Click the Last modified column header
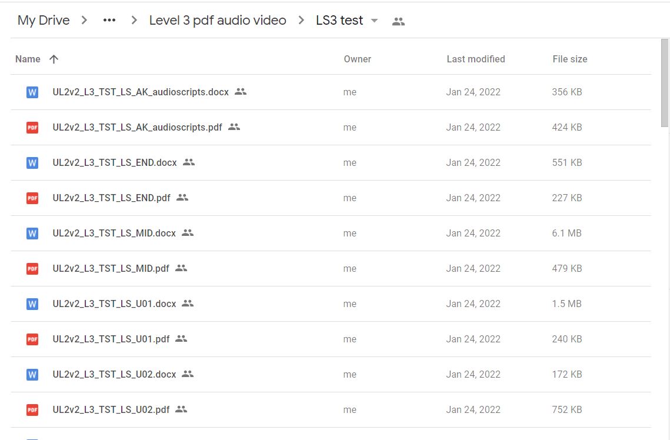This screenshot has height=440, width=670. point(475,59)
